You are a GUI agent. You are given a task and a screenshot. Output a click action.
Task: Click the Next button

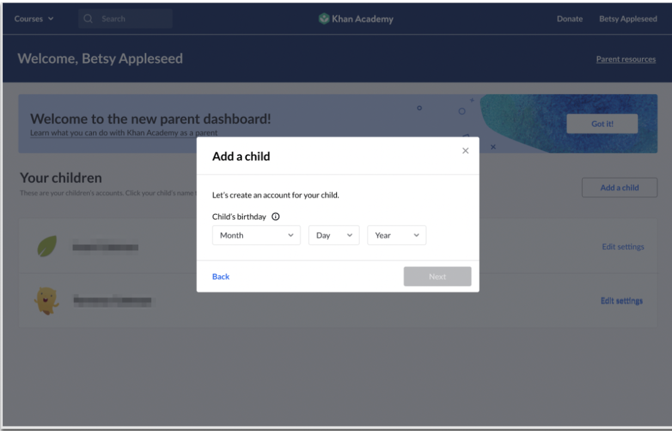tap(437, 276)
